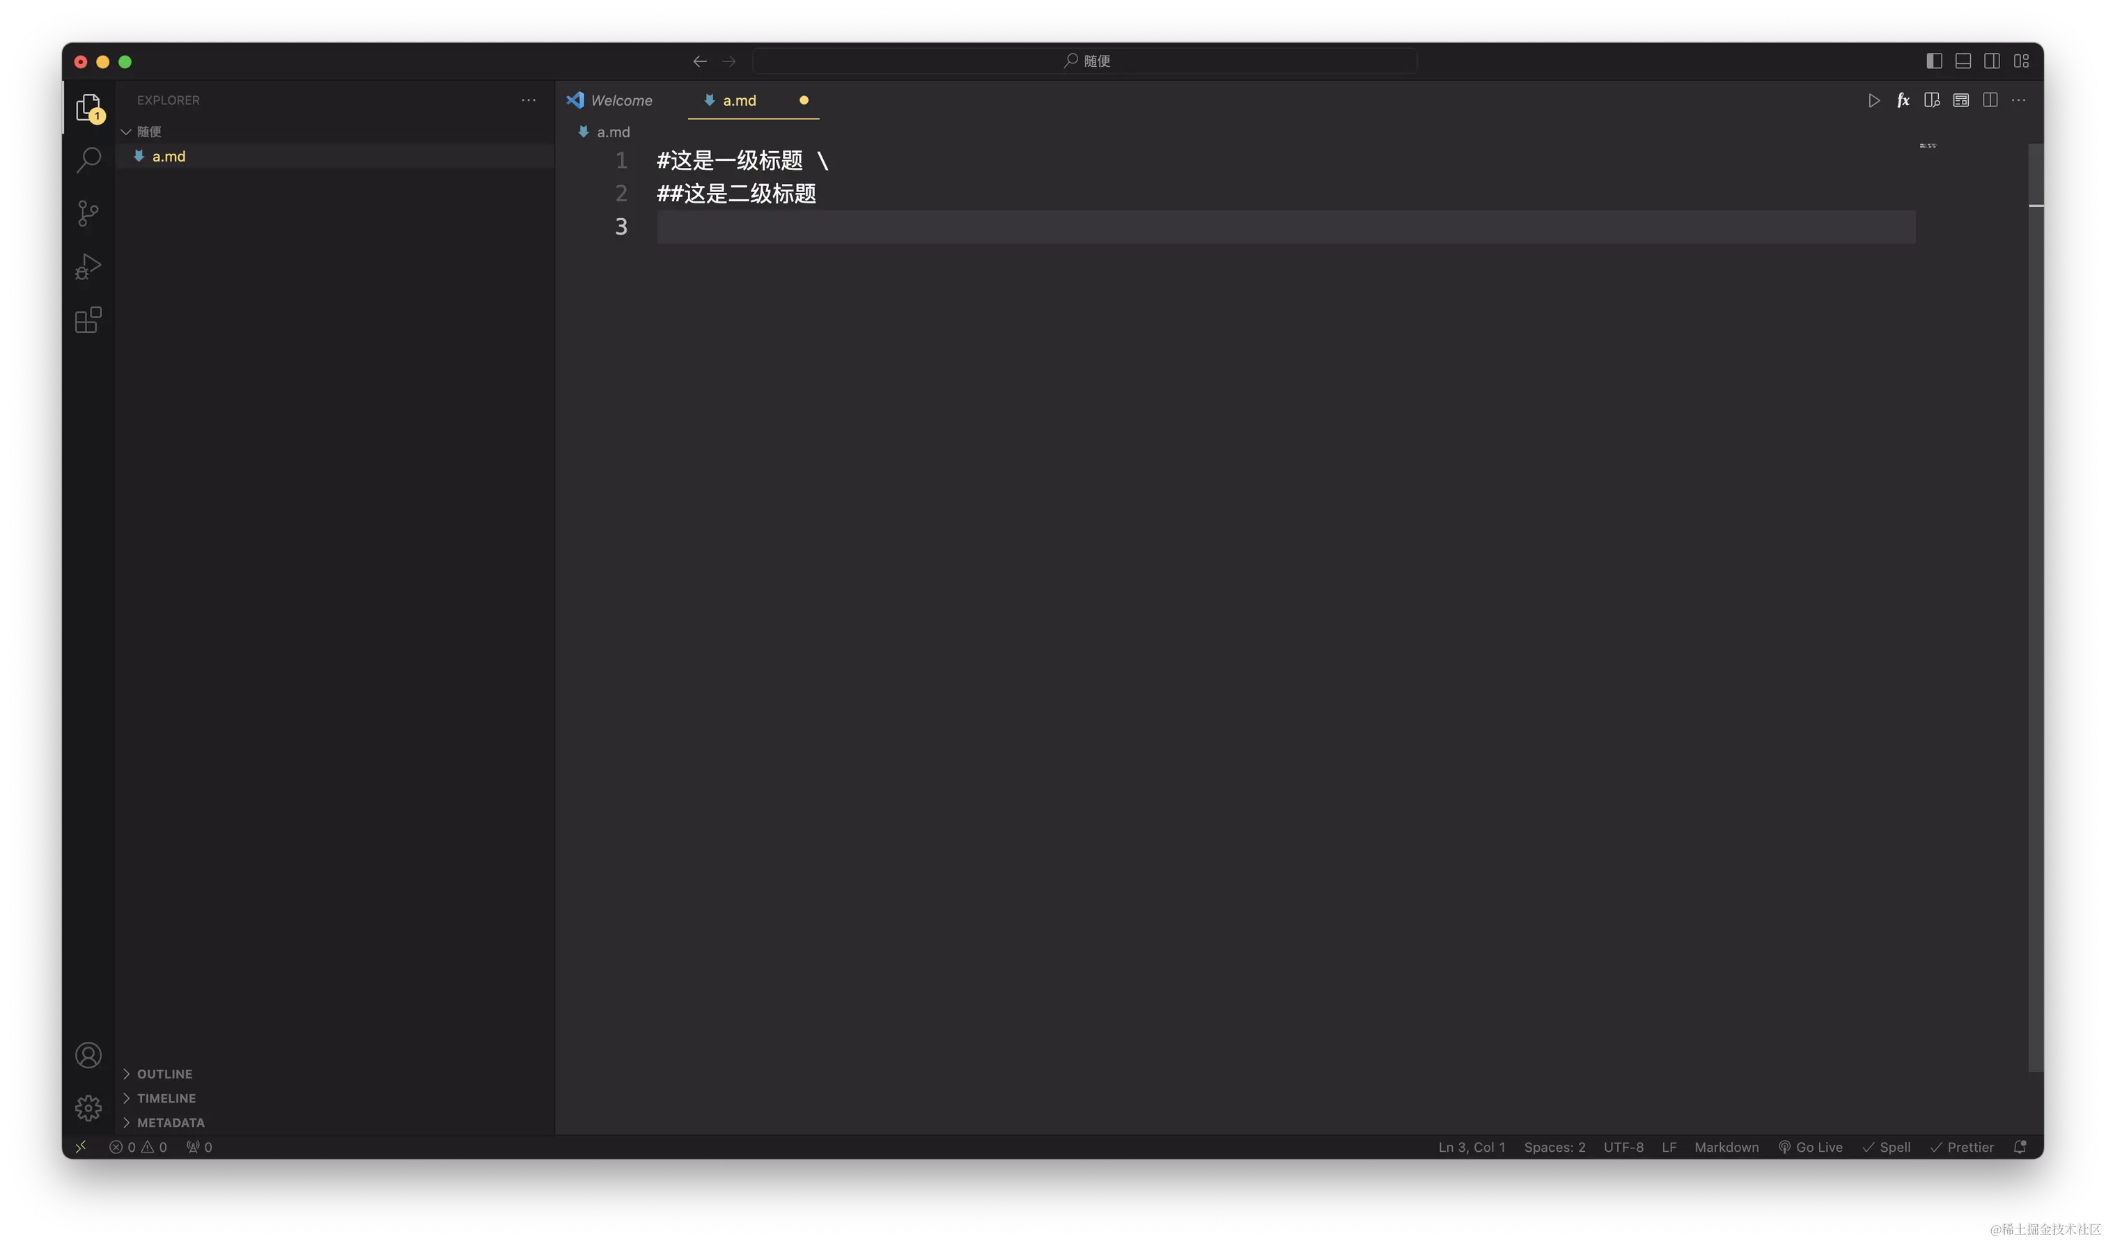Screen dimensions: 2106x1241
Task: Click Go Live in status bar
Action: tap(1810, 1148)
